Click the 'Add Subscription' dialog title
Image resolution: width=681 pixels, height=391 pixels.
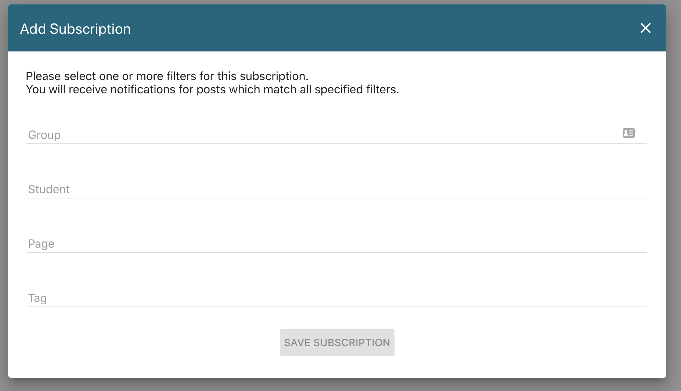coord(75,29)
